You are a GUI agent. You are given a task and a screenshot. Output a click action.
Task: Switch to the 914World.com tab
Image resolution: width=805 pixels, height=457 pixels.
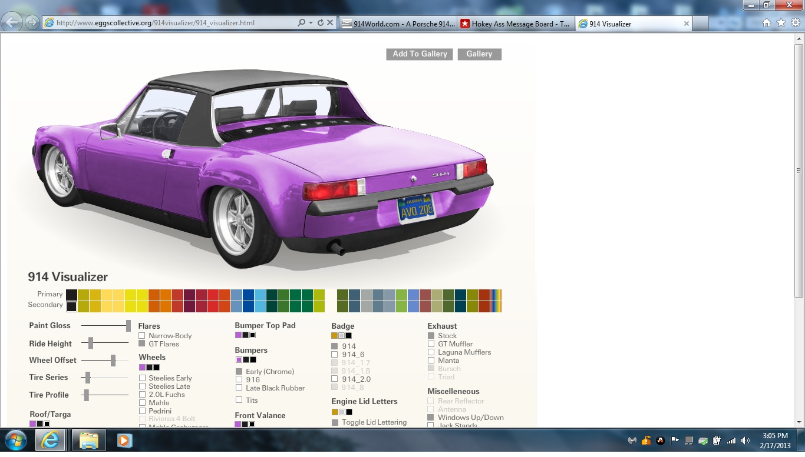398,24
